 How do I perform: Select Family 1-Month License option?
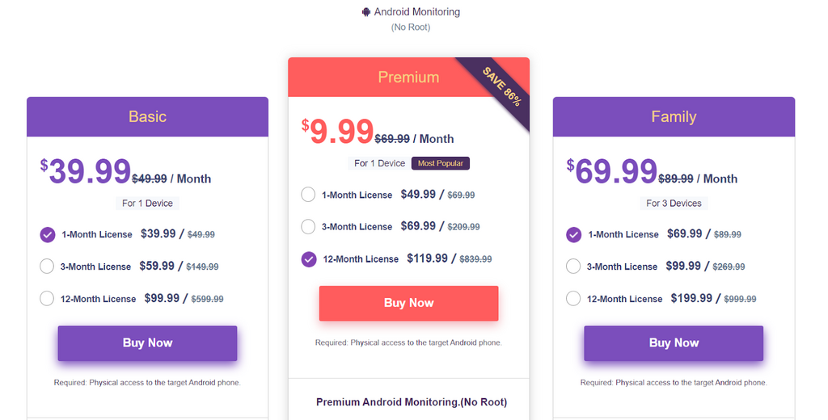coord(574,235)
